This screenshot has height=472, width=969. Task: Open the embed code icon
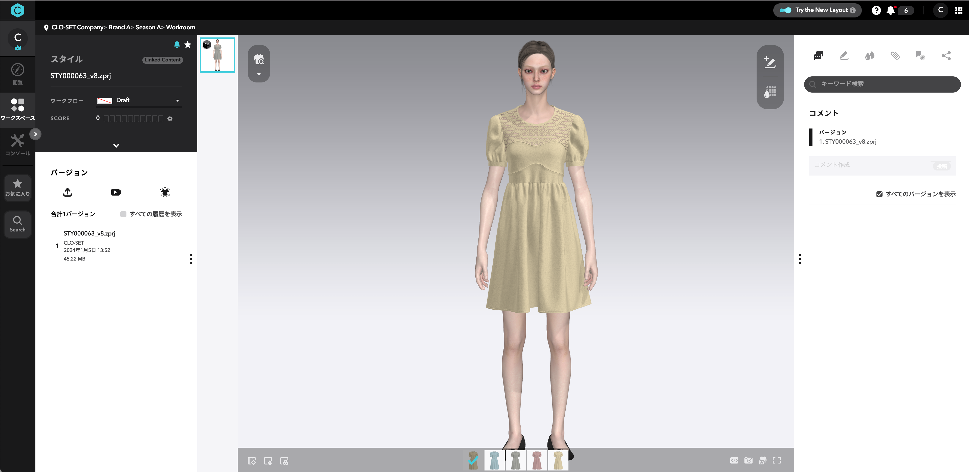(x=734, y=460)
